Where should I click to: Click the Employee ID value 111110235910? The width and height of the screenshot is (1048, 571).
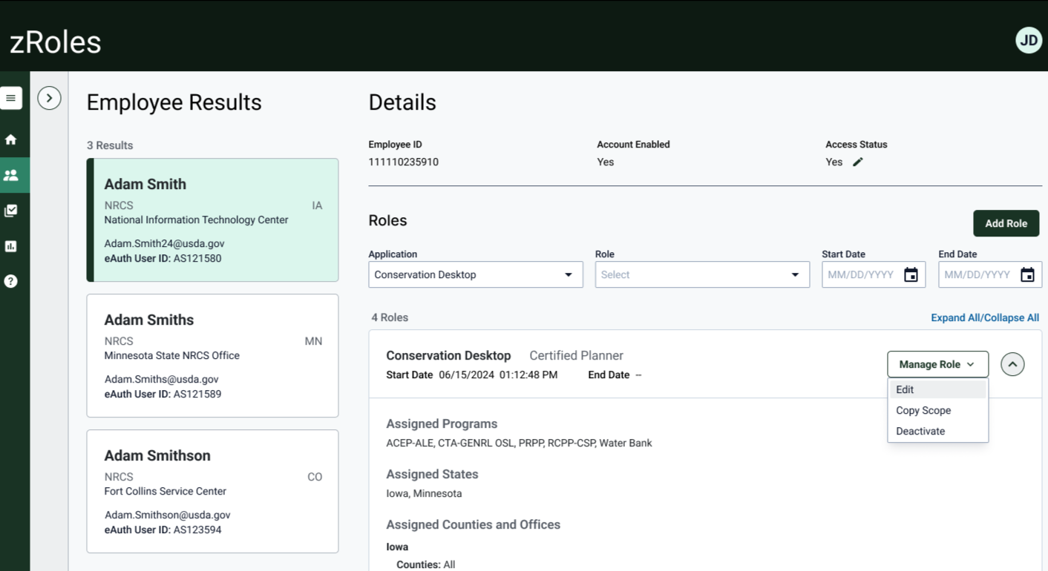[403, 162]
